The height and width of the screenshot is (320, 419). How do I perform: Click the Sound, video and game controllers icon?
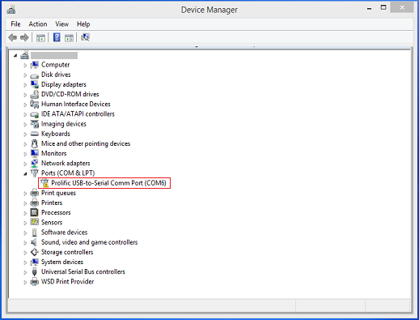[x=34, y=242]
